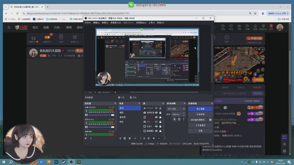The width and height of the screenshot is (294, 165).
Task: Remove the scene transition with trash icon
Action: (x=179, y=119)
